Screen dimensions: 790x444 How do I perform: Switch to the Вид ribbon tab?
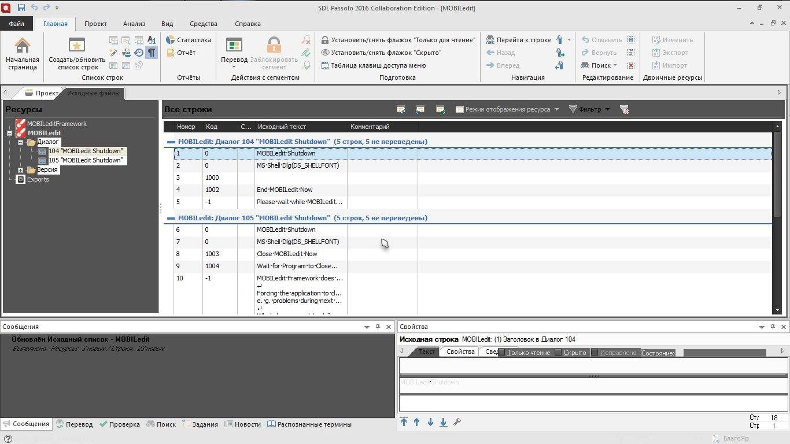point(167,24)
